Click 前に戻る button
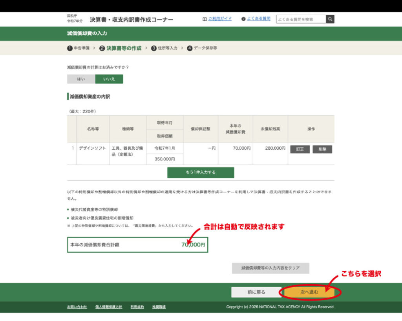The image size is (402, 321). [256, 292]
